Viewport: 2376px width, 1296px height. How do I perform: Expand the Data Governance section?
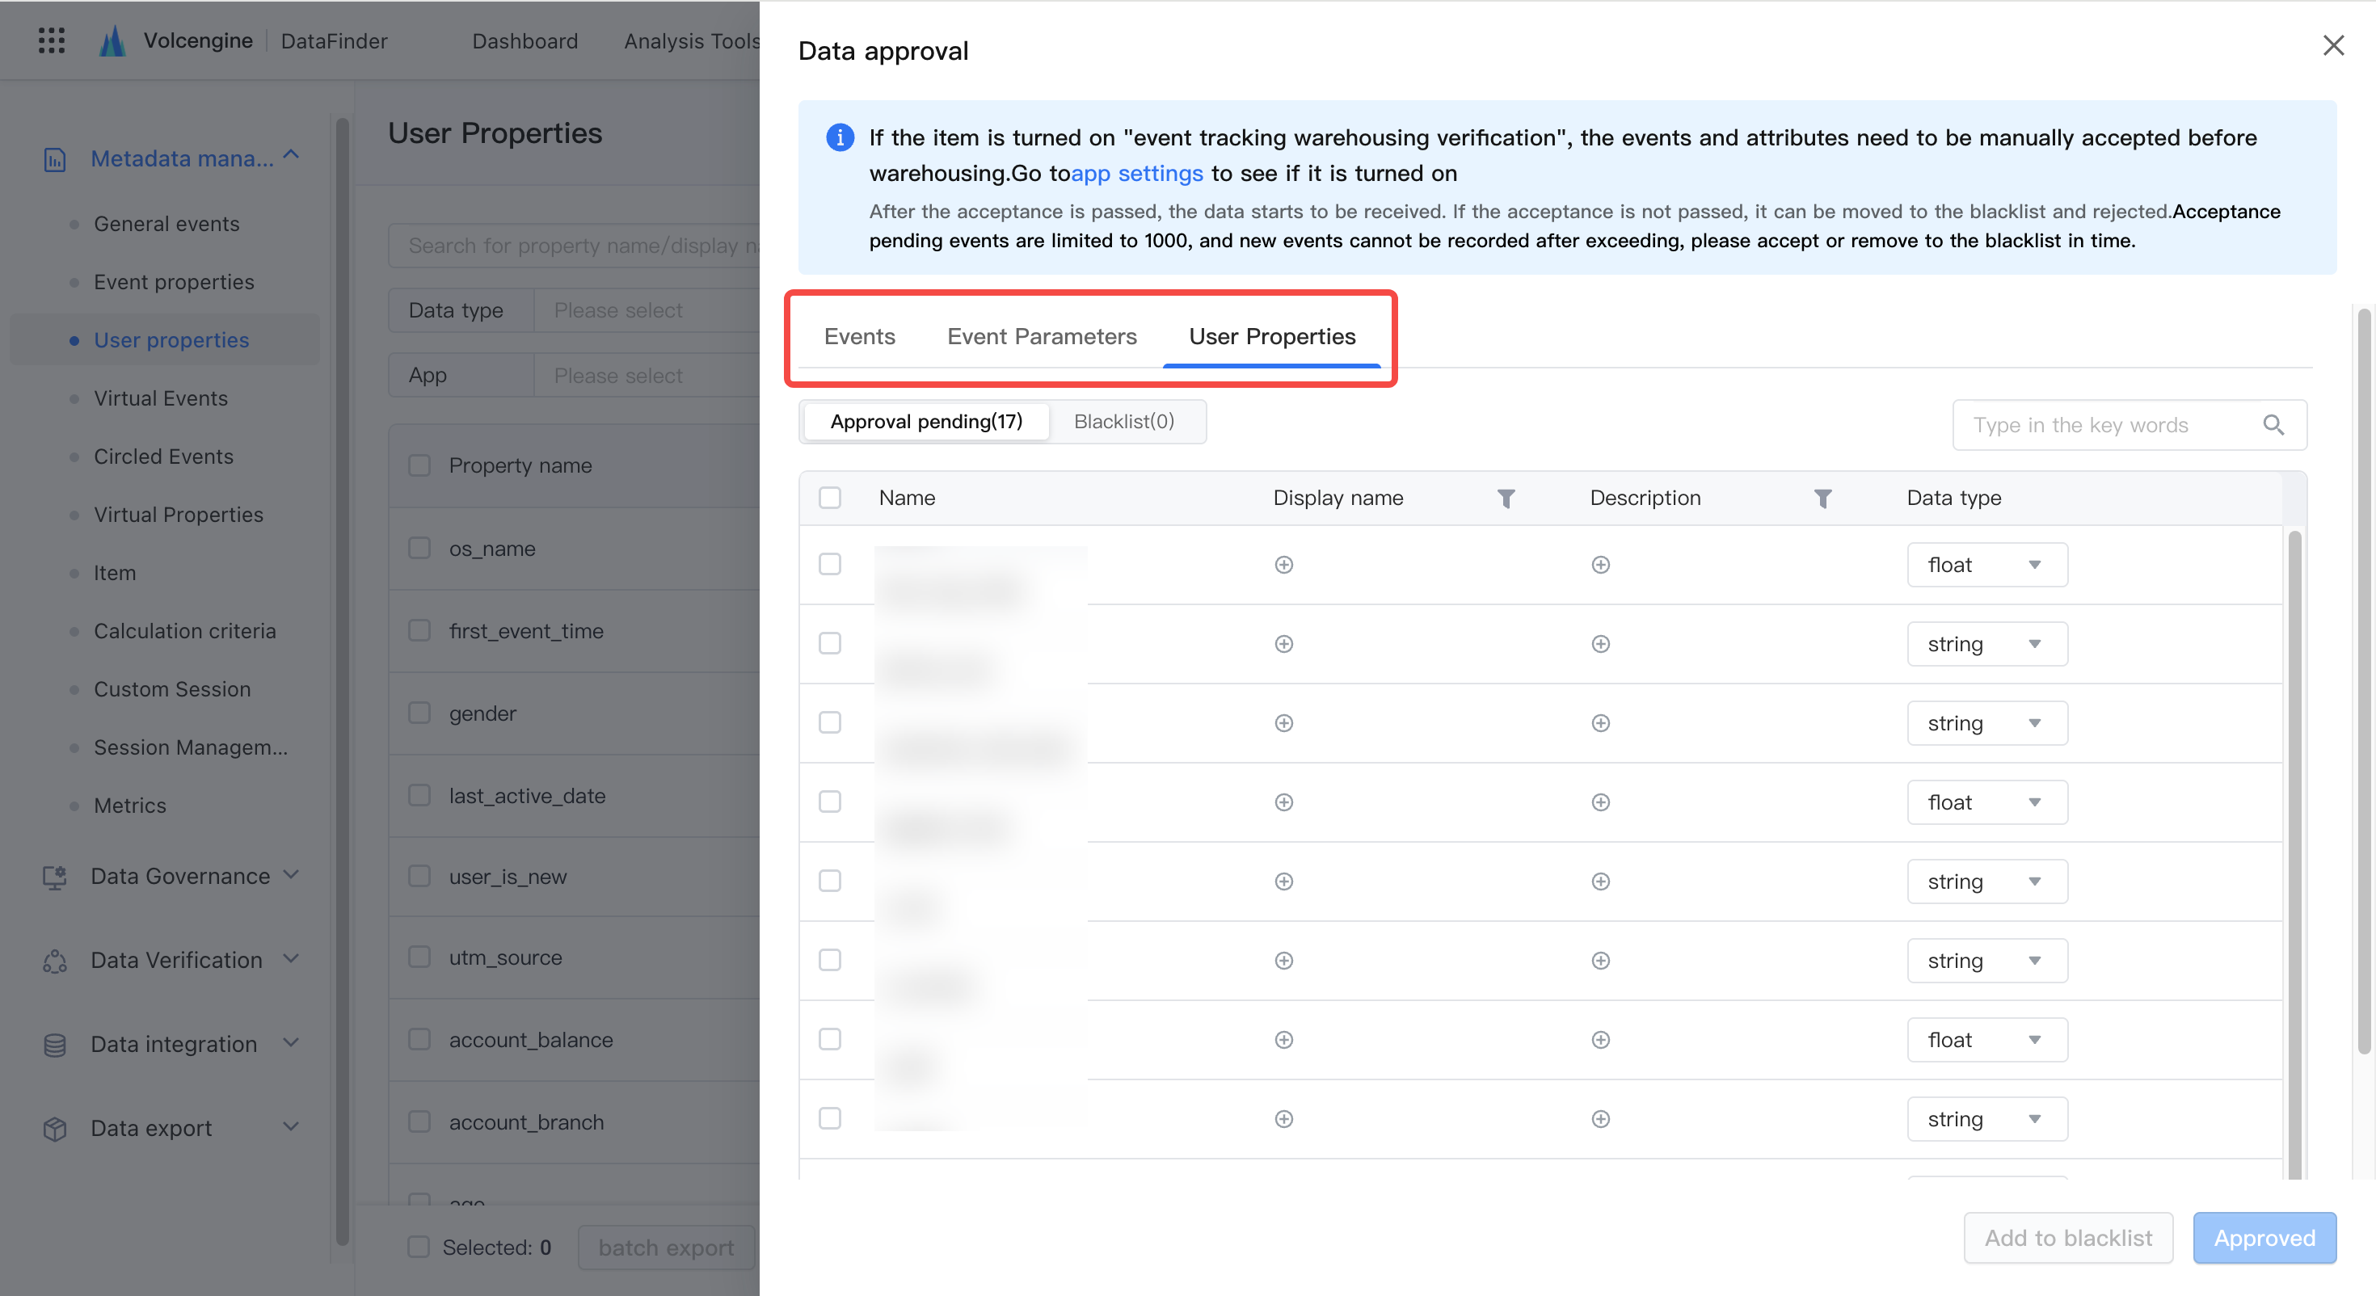[292, 874]
